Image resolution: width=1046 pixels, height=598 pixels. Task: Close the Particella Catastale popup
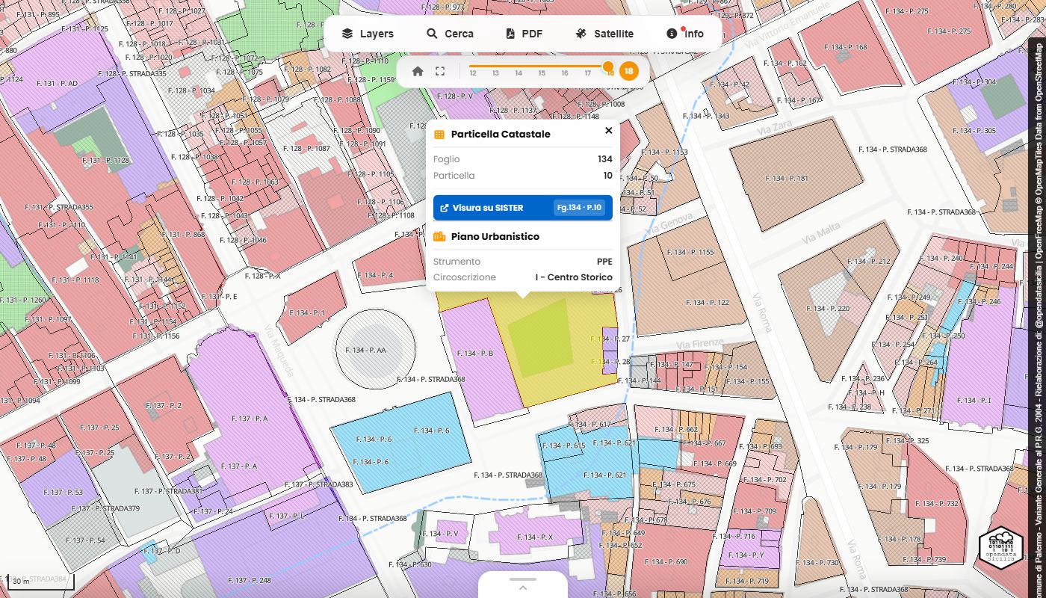click(608, 131)
